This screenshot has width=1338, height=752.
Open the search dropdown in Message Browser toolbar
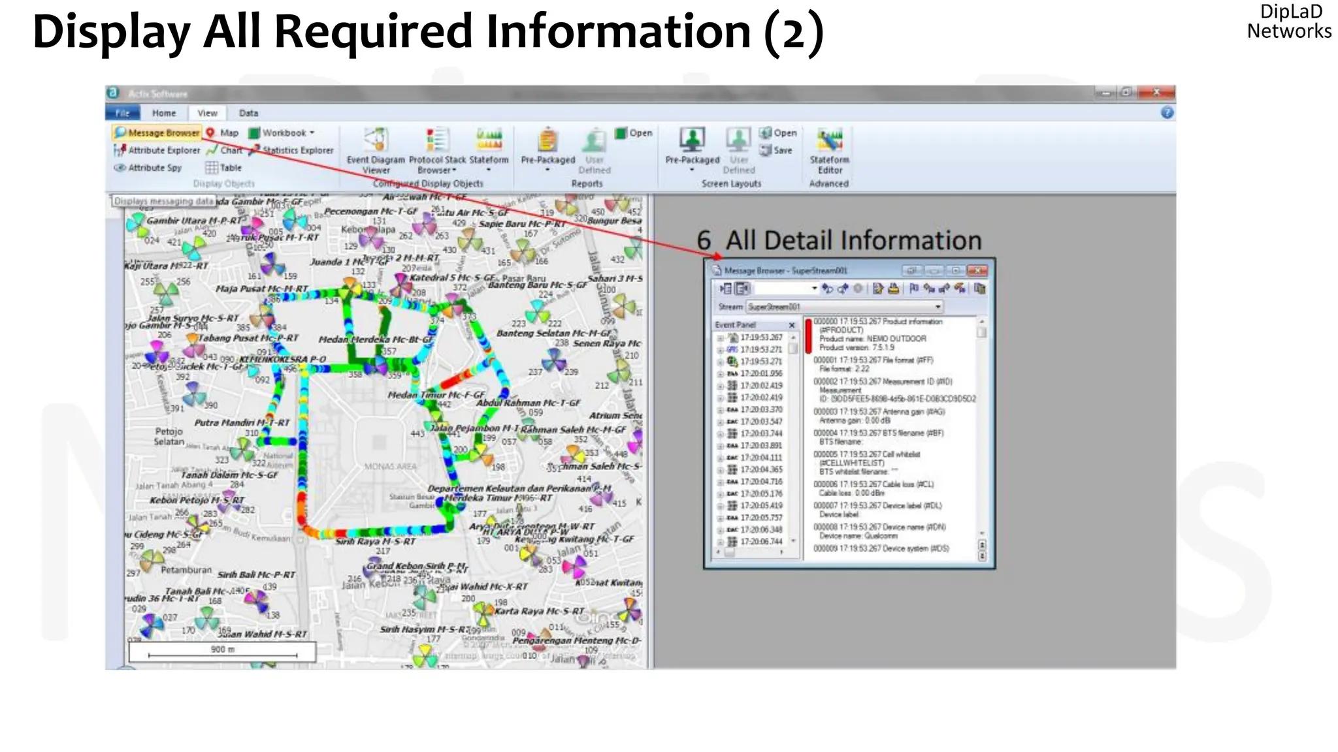(814, 289)
